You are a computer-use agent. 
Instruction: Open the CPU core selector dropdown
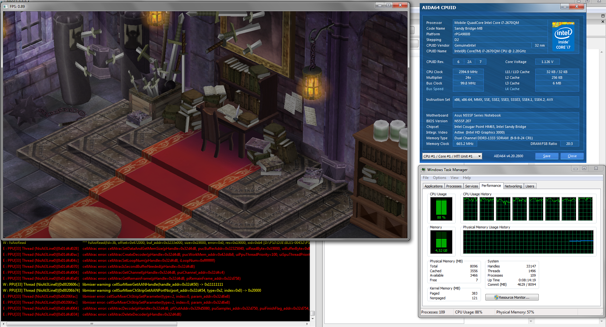click(x=479, y=156)
